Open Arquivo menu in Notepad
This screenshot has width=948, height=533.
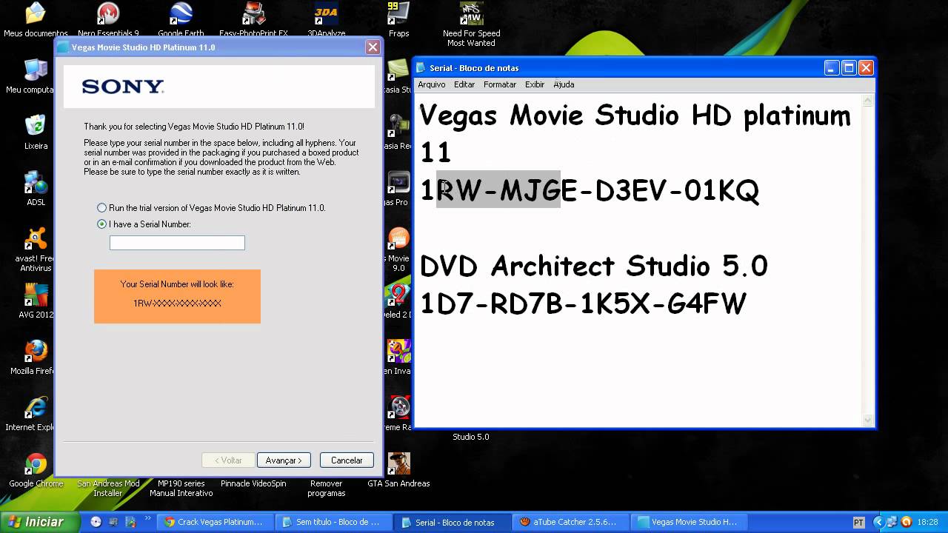[x=432, y=84]
